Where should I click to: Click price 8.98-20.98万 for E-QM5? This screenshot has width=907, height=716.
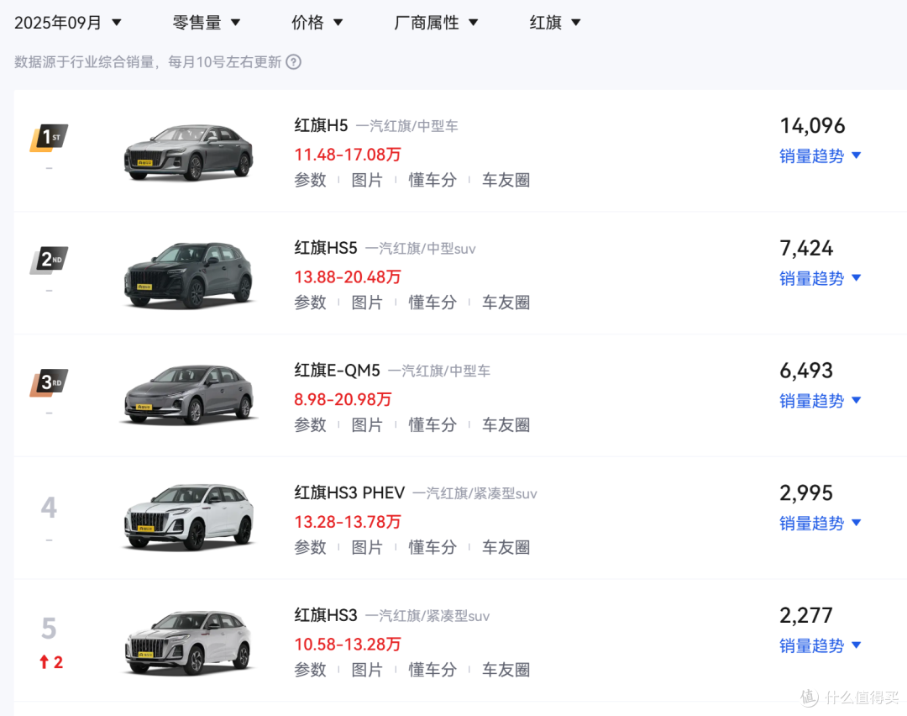[343, 400]
